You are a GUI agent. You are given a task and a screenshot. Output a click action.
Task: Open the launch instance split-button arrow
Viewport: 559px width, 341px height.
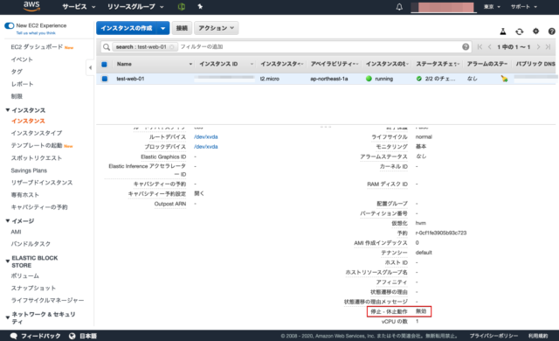click(163, 28)
